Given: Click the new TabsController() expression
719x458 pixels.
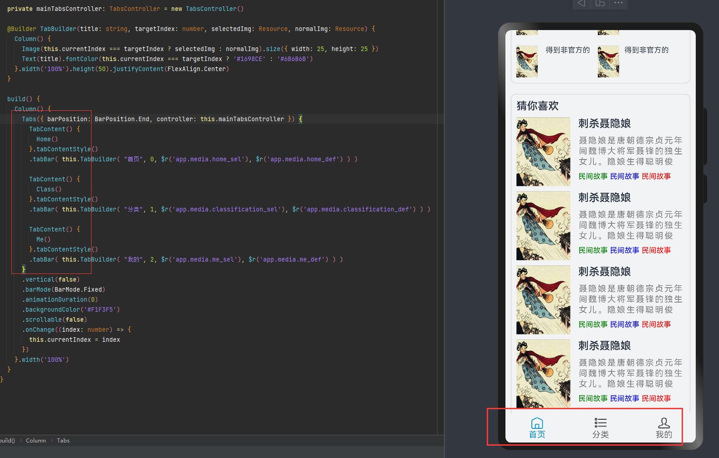Looking at the screenshot, I should (x=208, y=9).
